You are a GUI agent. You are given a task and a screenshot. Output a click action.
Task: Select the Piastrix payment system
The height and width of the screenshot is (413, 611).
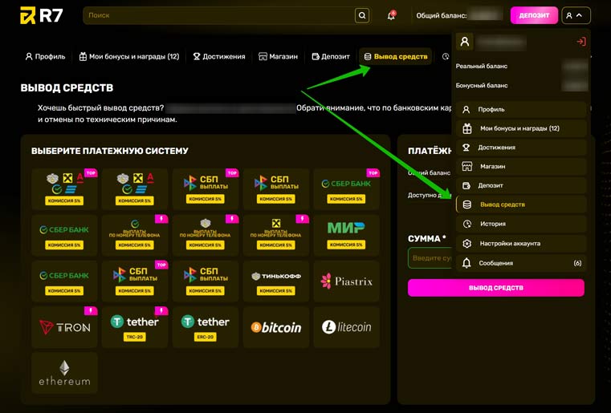click(x=346, y=281)
